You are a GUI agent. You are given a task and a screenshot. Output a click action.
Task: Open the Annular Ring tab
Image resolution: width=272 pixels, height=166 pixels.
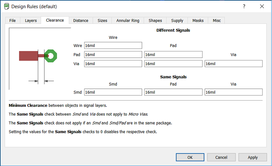coord(128,20)
